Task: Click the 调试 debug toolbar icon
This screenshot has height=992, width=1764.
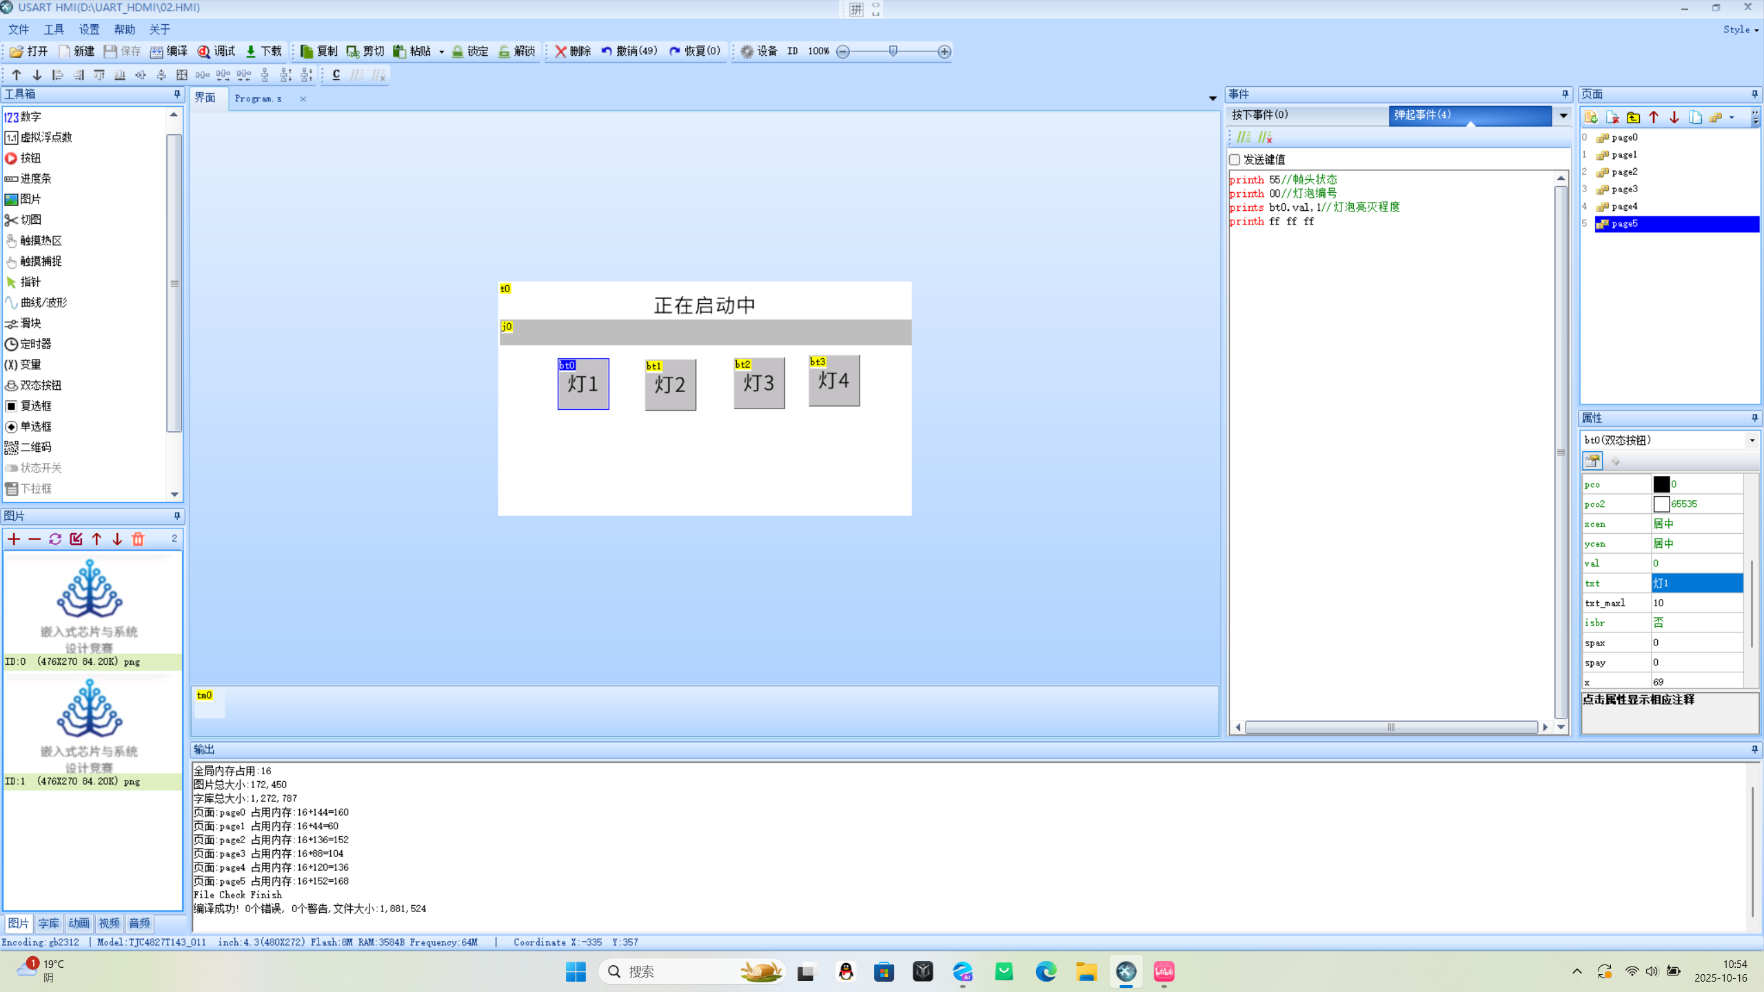Action: coord(204,52)
